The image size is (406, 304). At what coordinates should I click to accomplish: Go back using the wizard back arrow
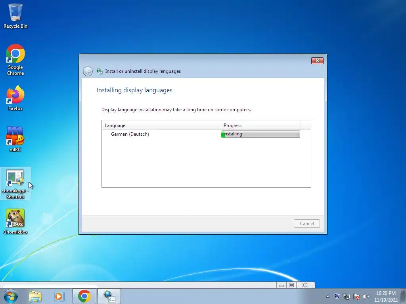(88, 71)
